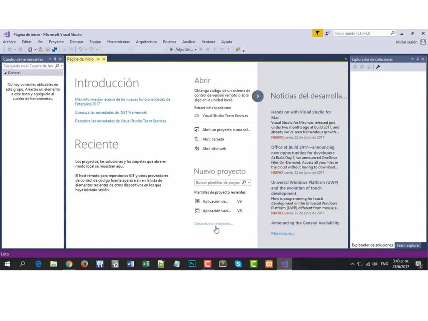Image resolution: width=428 pixels, height=321 pixels.
Task: Pin the Cuadro de herramientas panel
Action: [x=55, y=59]
